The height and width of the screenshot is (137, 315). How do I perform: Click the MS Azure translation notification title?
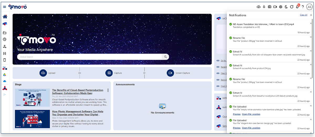263,24
